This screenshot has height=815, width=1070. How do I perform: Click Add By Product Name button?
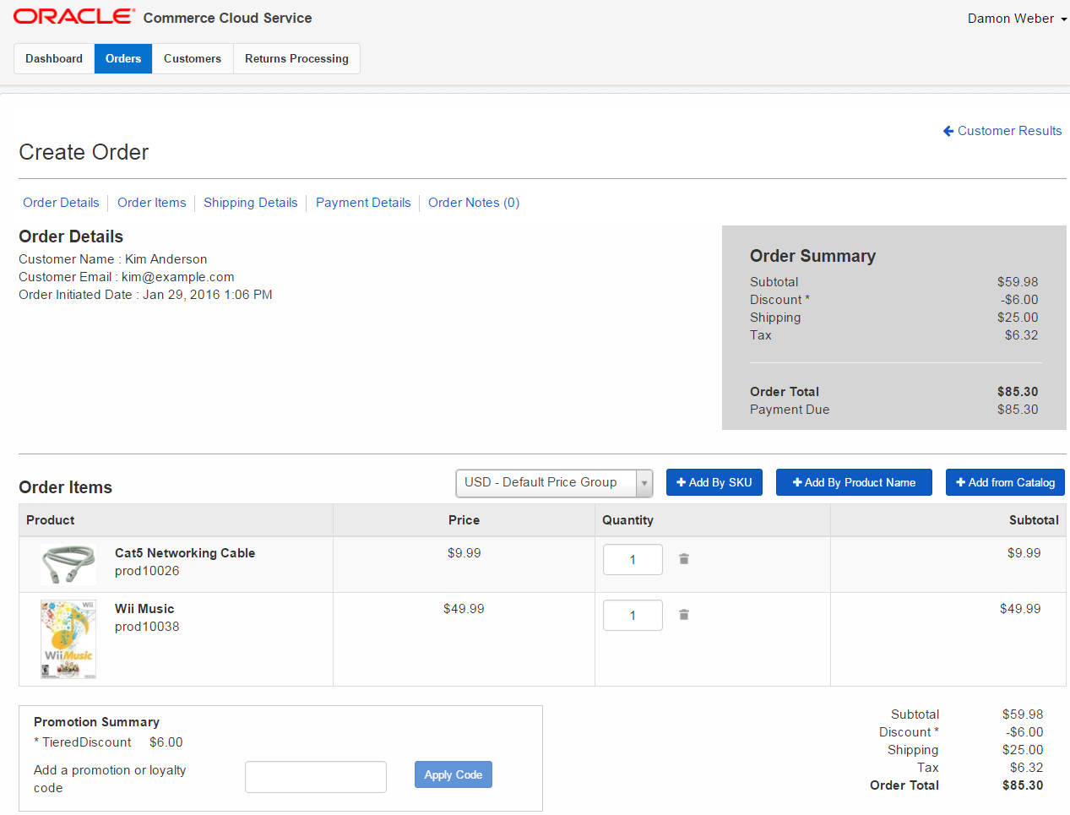coord(854,482)
